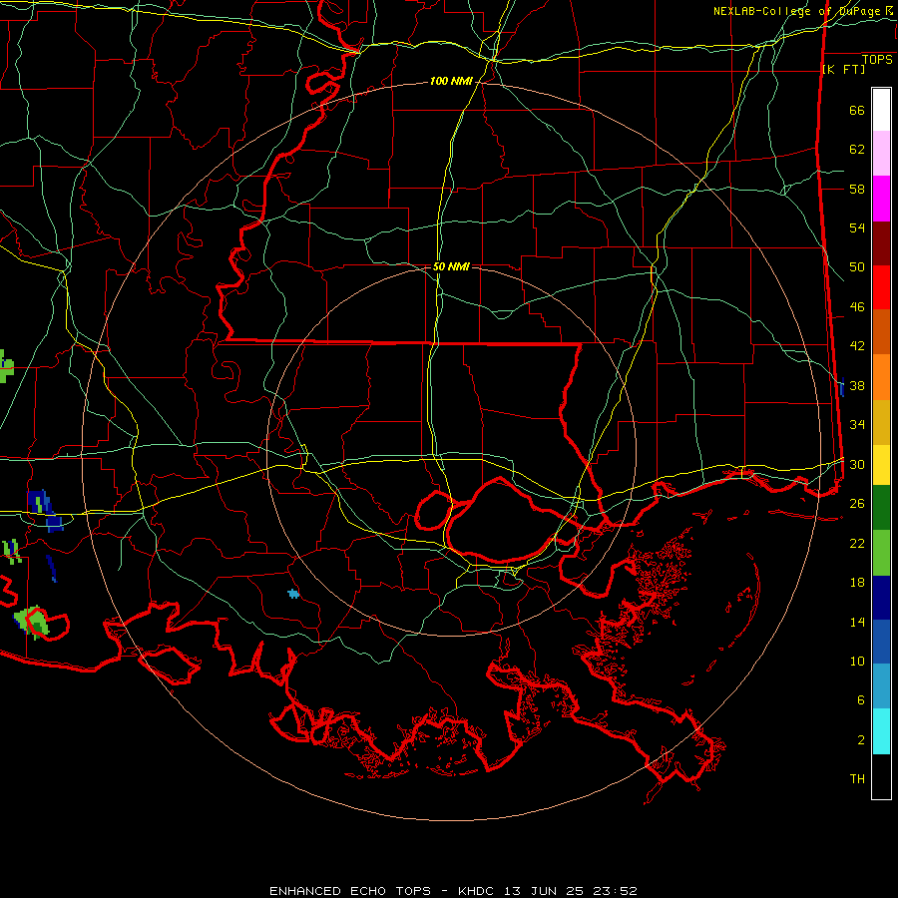
Task: Click legend value 54
Action: (x=857, y=227)
